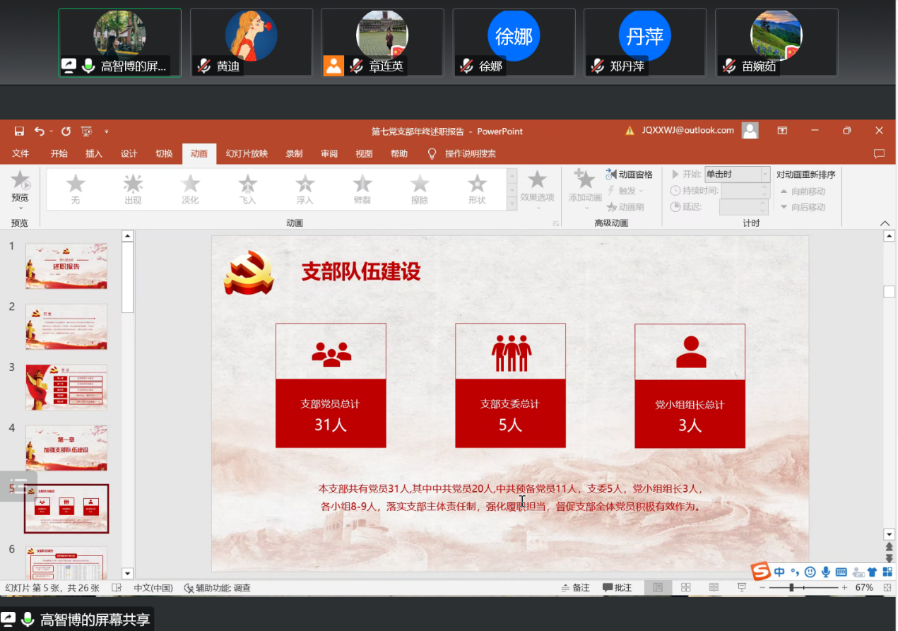Switch to the 设计 tab
898x631 pixels.
click(x=129, y=153)
